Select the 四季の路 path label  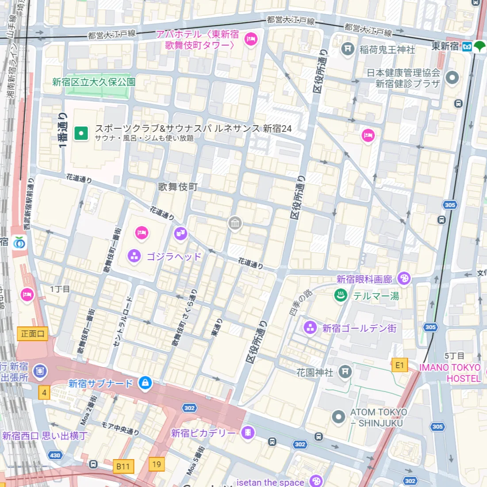pos(301,302)
